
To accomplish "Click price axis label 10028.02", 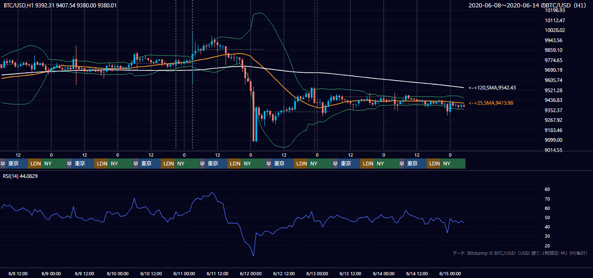I will click(554, 30).
